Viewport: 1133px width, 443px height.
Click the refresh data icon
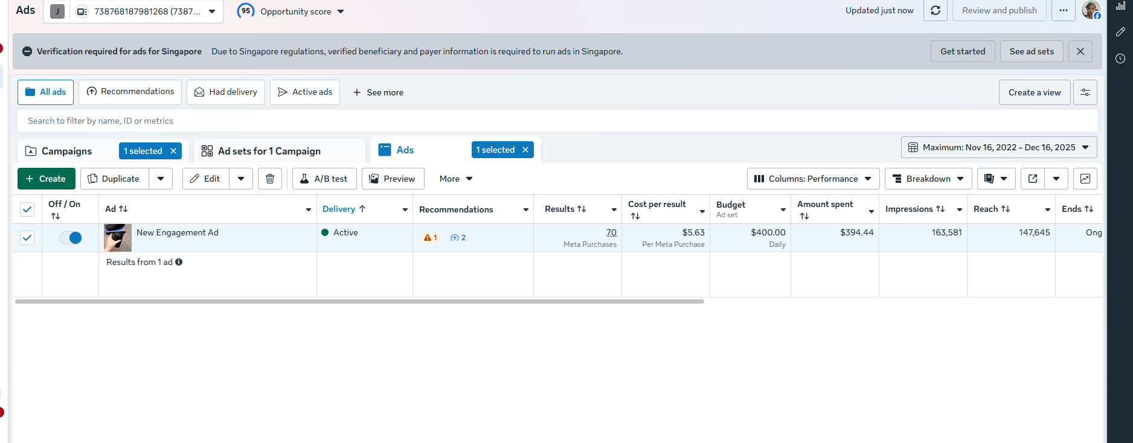tap(935, 11)
